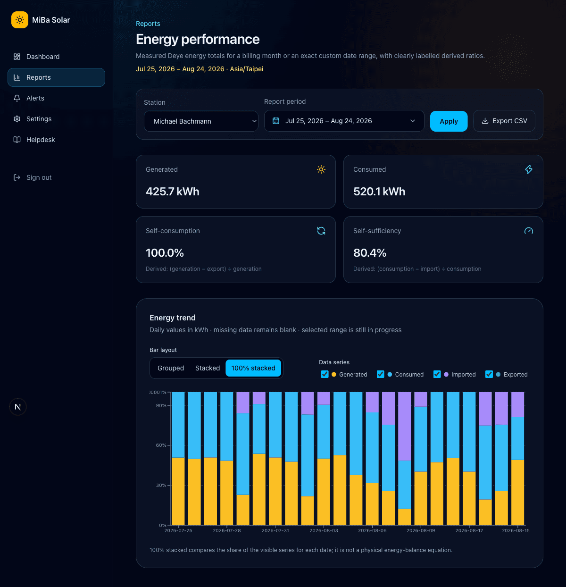Screen dimensions: 566x587
Task: Open Dashboard from the sidebar
Action: [x=56, y=57]
